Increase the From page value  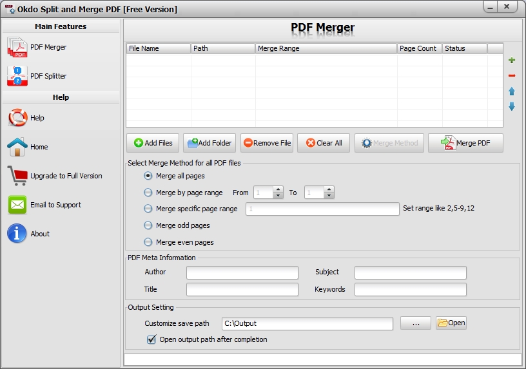(278, 189)
